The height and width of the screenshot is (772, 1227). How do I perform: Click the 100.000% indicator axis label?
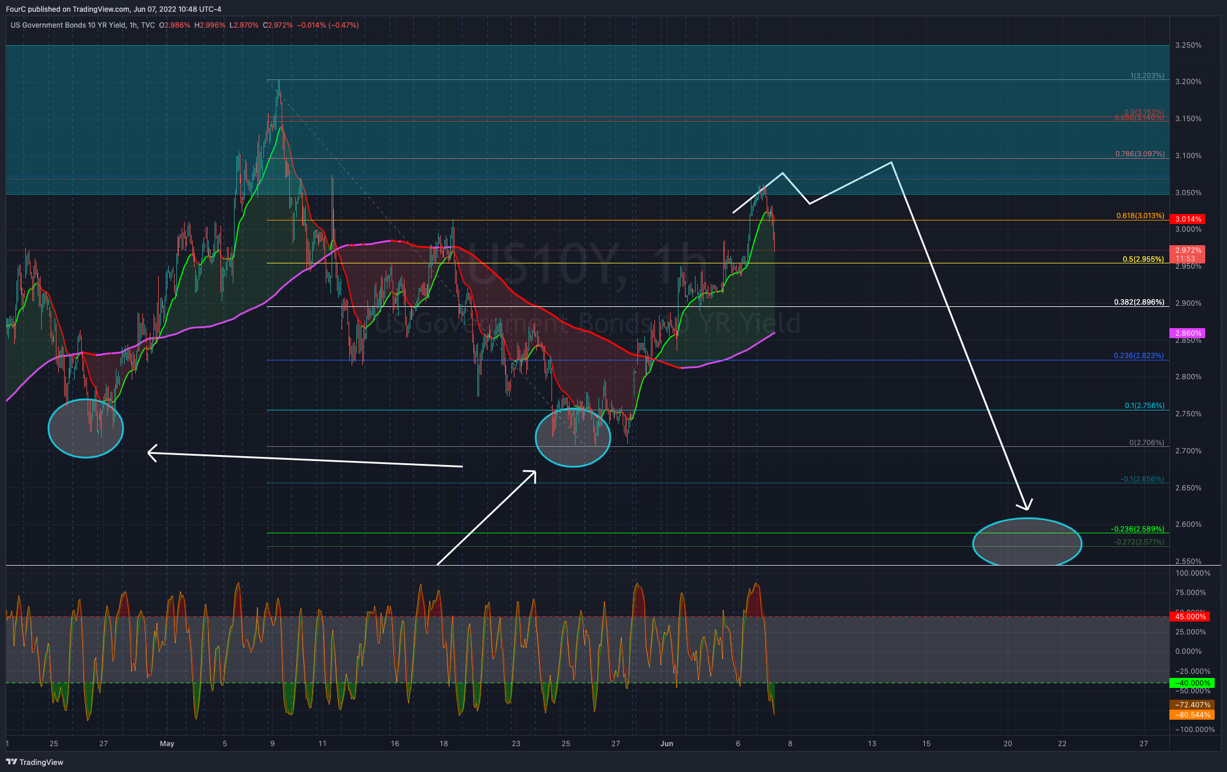click(1193, 573)
